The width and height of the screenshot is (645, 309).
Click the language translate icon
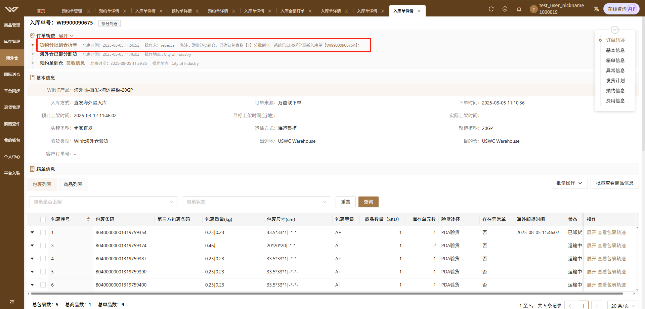coord(596,9)
